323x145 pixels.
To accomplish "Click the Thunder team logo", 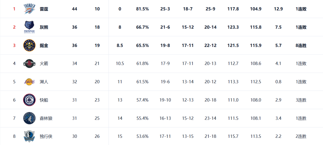I will point(29,9).
